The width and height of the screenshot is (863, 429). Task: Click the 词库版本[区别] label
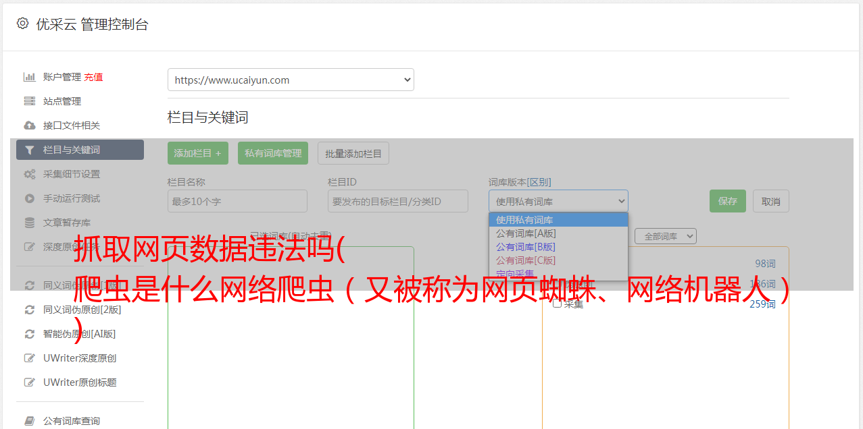(520, 182)
